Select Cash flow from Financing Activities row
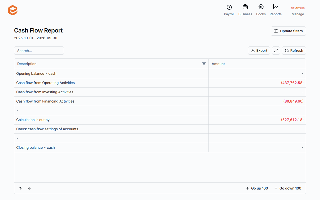The image size is (320, 200). pos(160,101)
